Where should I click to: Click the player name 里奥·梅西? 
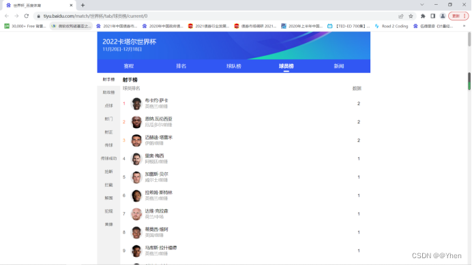154,156
